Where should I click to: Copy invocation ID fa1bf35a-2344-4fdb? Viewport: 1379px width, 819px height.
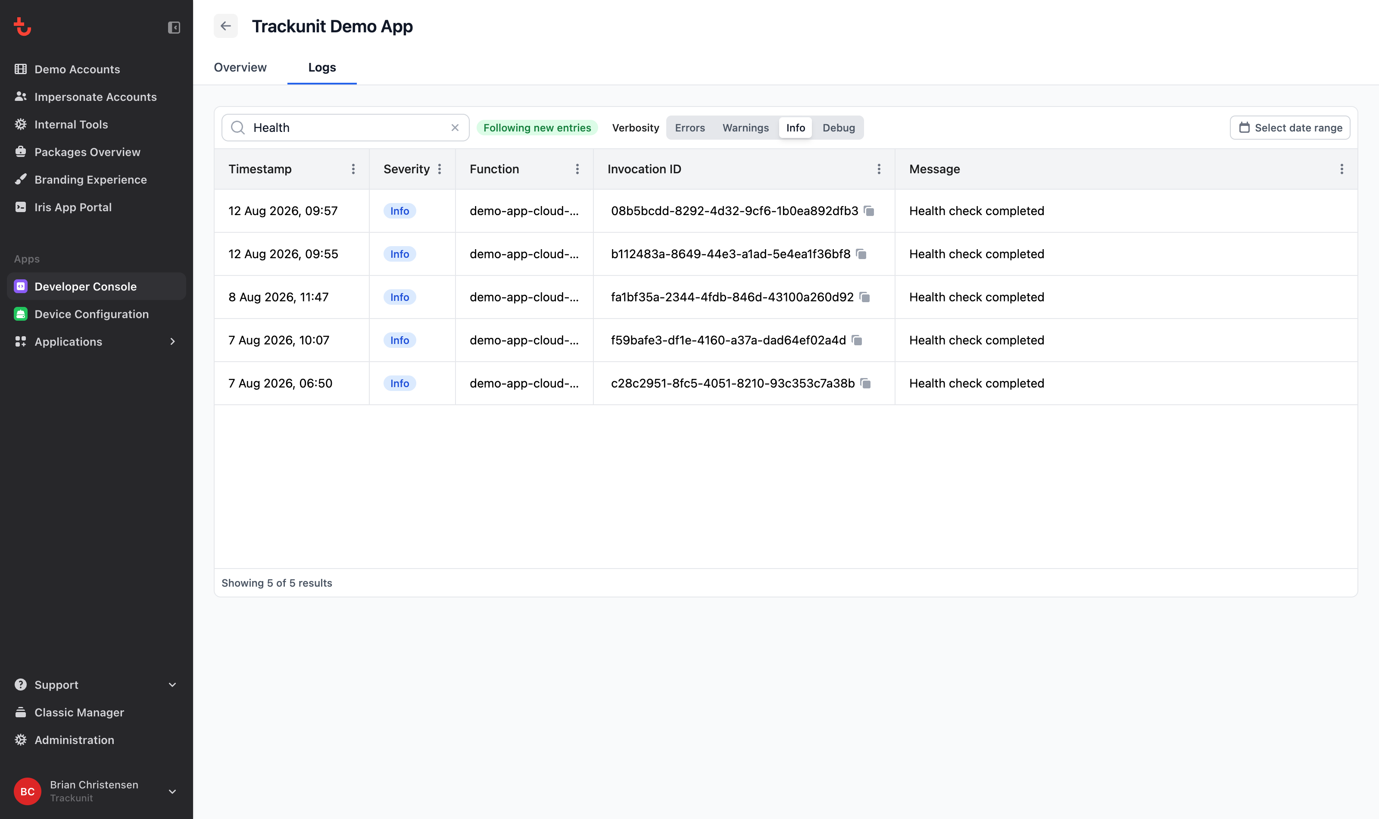pyautogui.click(x=865, y=297)
